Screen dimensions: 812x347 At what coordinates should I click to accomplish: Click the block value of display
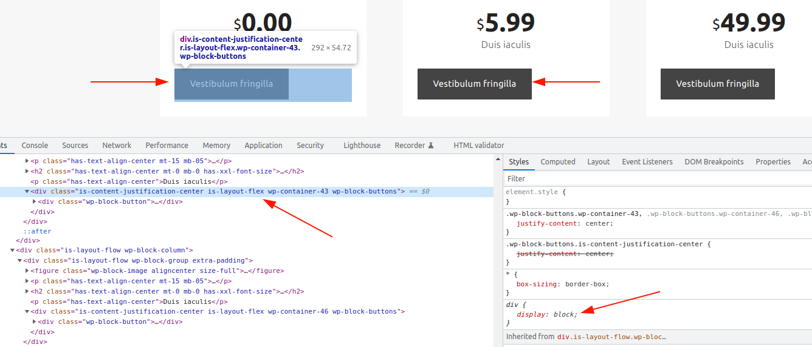click(x=564, y=314)
